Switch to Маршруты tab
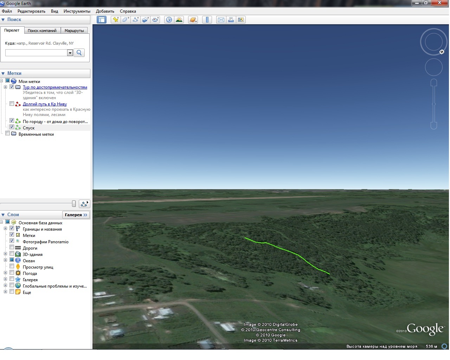450x360 pixels. point(74,31)
